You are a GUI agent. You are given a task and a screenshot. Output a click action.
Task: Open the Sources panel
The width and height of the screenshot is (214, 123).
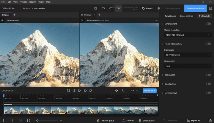click(128, 121)
